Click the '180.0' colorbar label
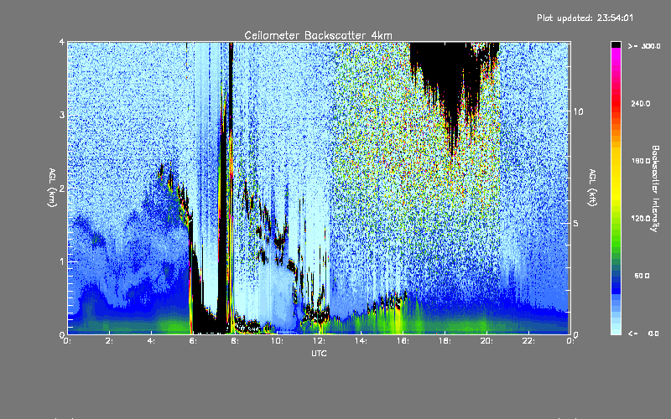This screenshot has height=419, width=671. pos(641,161)
